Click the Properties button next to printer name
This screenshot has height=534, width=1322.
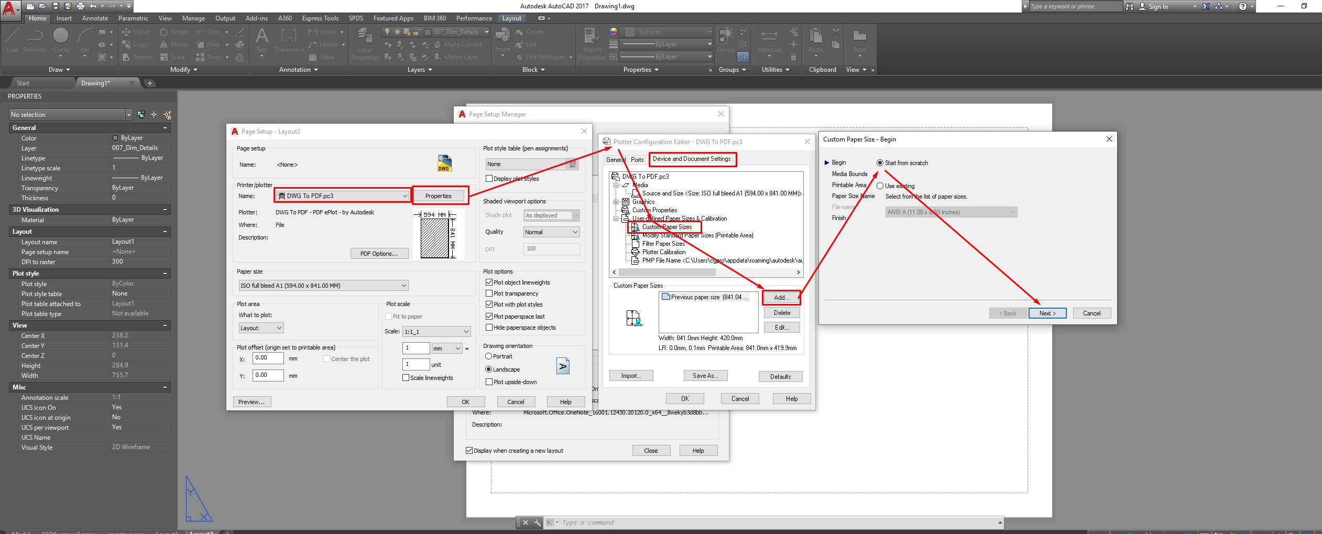438,196
